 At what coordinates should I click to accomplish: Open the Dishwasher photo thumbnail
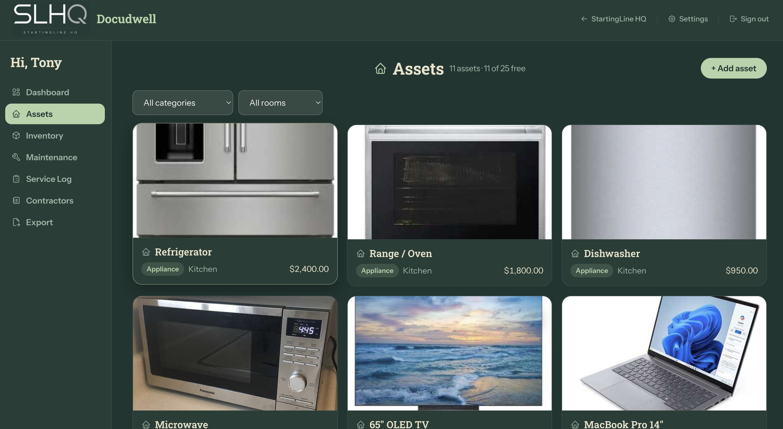[664, 182]
